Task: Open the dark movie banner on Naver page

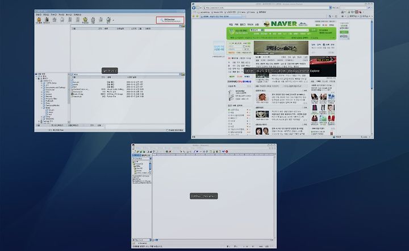Action: [x=281, y=48]
